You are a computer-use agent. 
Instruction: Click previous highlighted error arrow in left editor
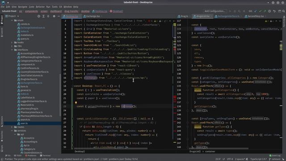click(x=170, y=21)
